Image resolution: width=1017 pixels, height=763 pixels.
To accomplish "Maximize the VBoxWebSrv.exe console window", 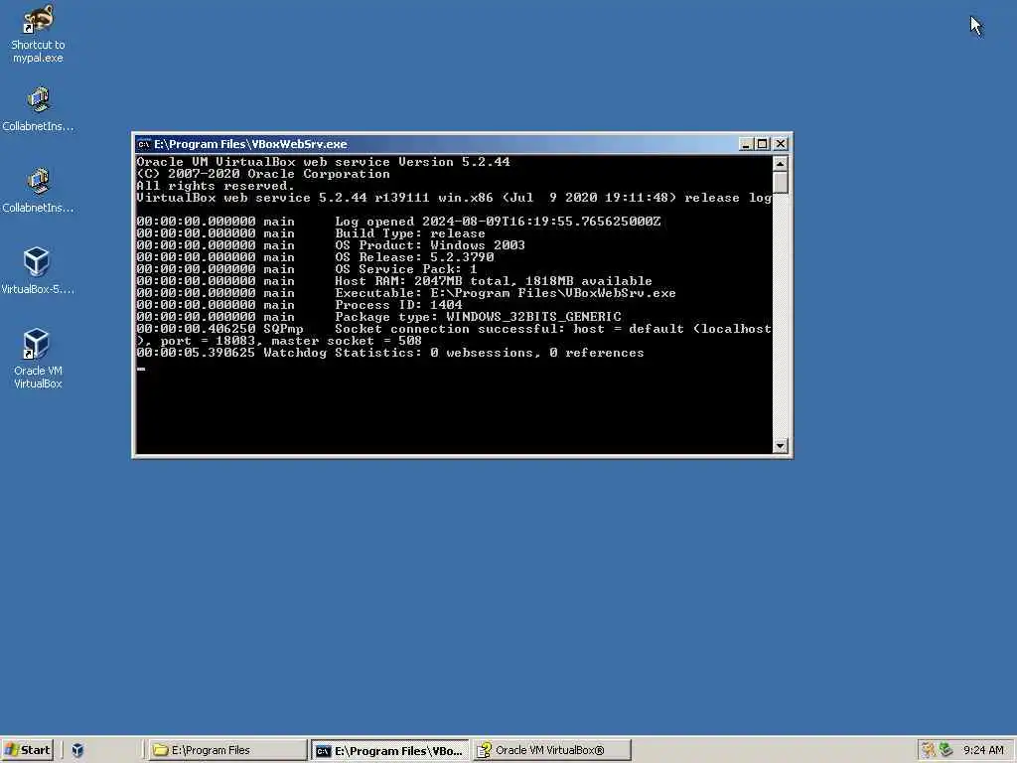I will pos(763,144).
